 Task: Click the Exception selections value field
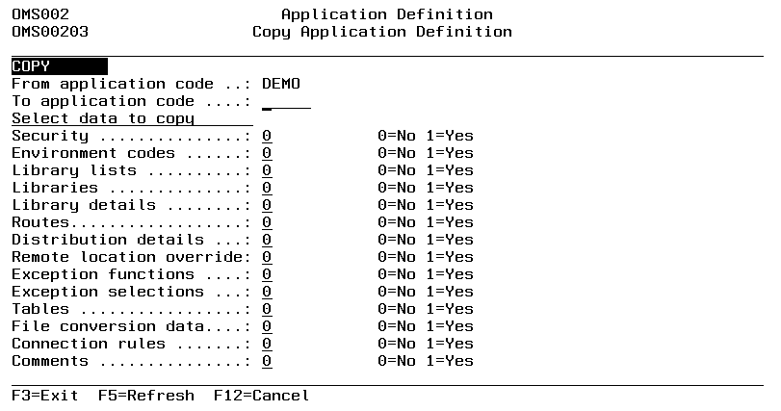pos(267,292)
